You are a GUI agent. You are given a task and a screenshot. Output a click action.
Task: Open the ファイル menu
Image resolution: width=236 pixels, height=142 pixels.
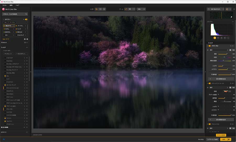(4, 5)
